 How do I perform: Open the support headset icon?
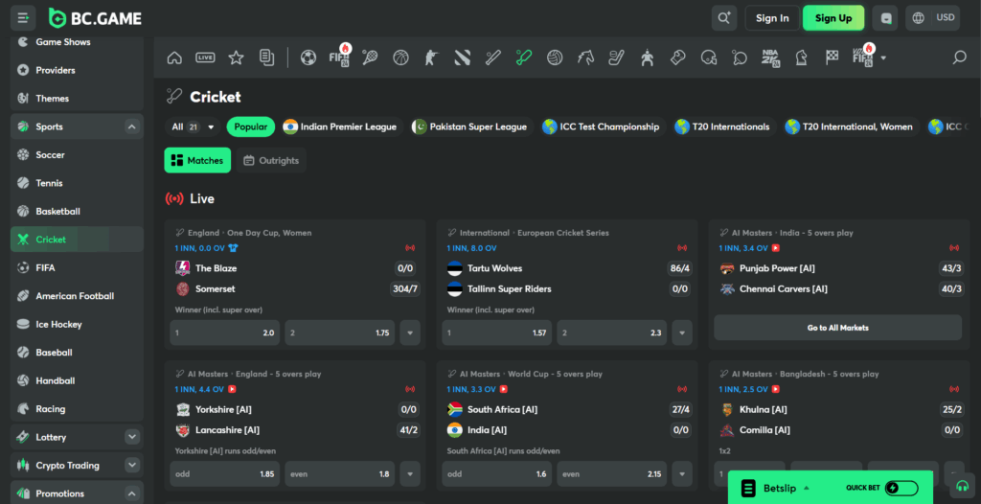962,487
